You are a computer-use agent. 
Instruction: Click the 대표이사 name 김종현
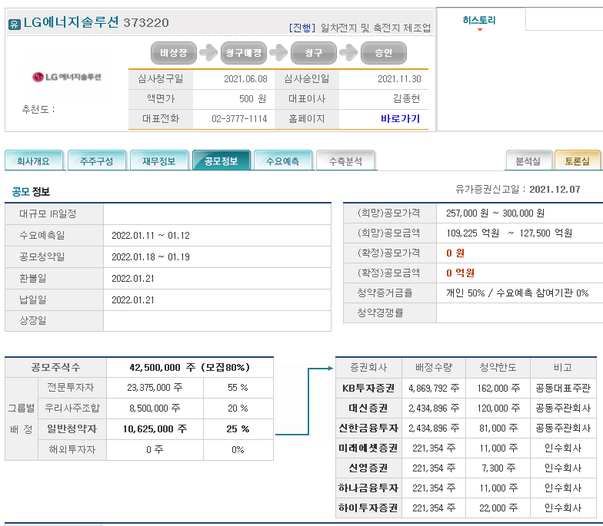(406, 98)
